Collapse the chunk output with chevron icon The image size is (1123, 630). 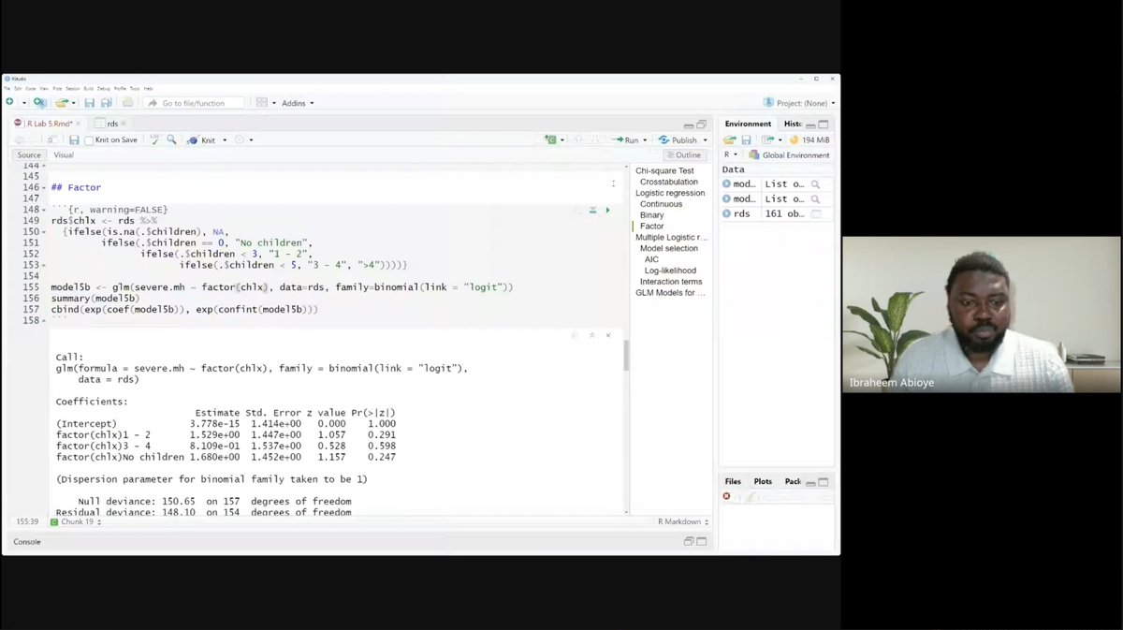click(591, 334)
